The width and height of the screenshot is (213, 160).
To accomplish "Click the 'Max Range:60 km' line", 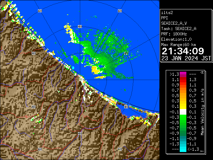I will (x=179, y=45).
